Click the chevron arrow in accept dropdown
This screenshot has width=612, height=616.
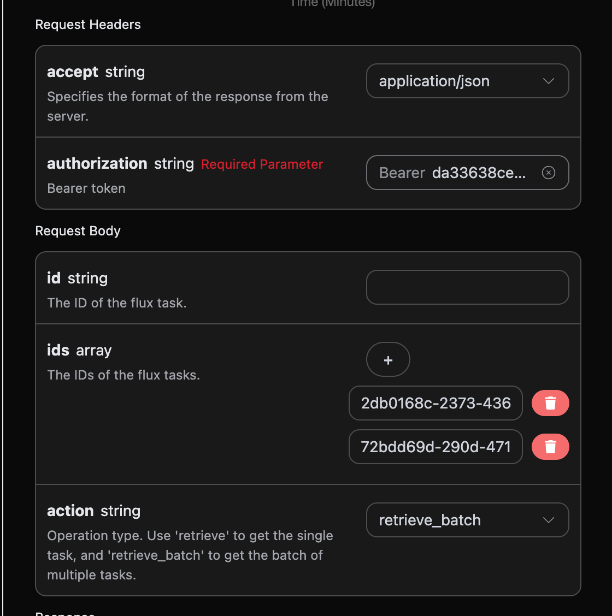point(549,81)
